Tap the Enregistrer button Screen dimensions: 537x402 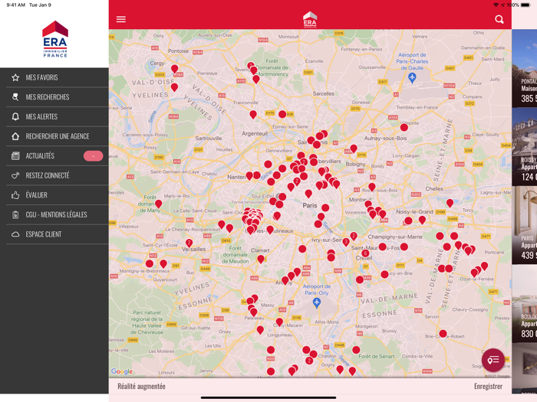click(x=488, y=386)
